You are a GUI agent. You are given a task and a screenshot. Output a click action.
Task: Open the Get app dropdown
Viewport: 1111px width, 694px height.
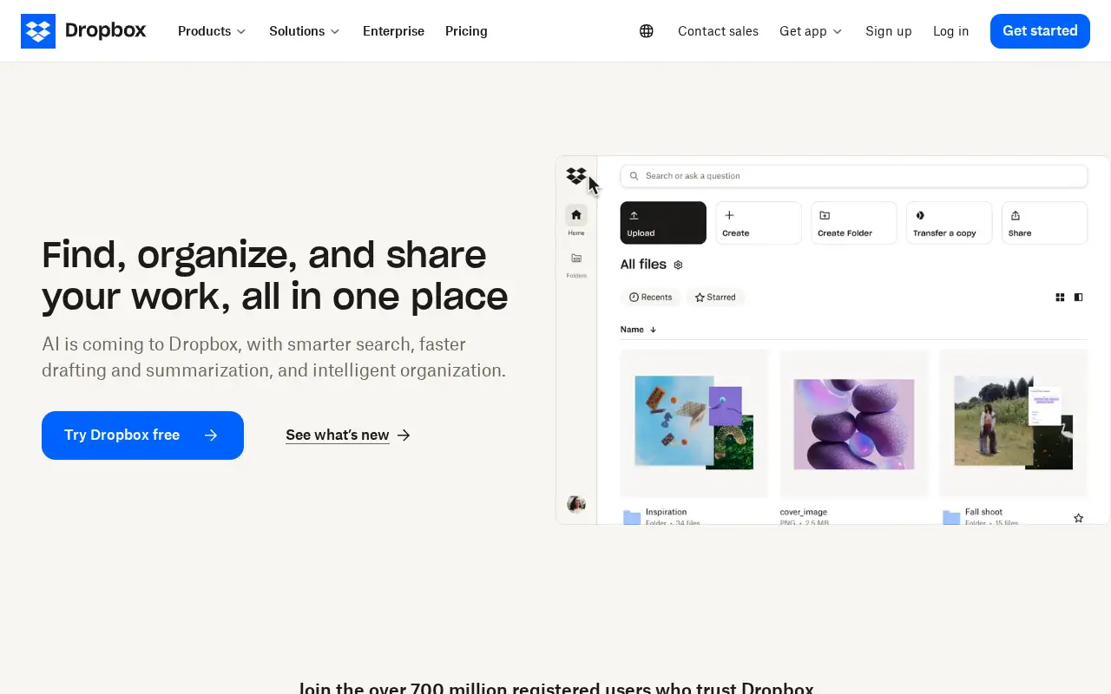[811, 31]
